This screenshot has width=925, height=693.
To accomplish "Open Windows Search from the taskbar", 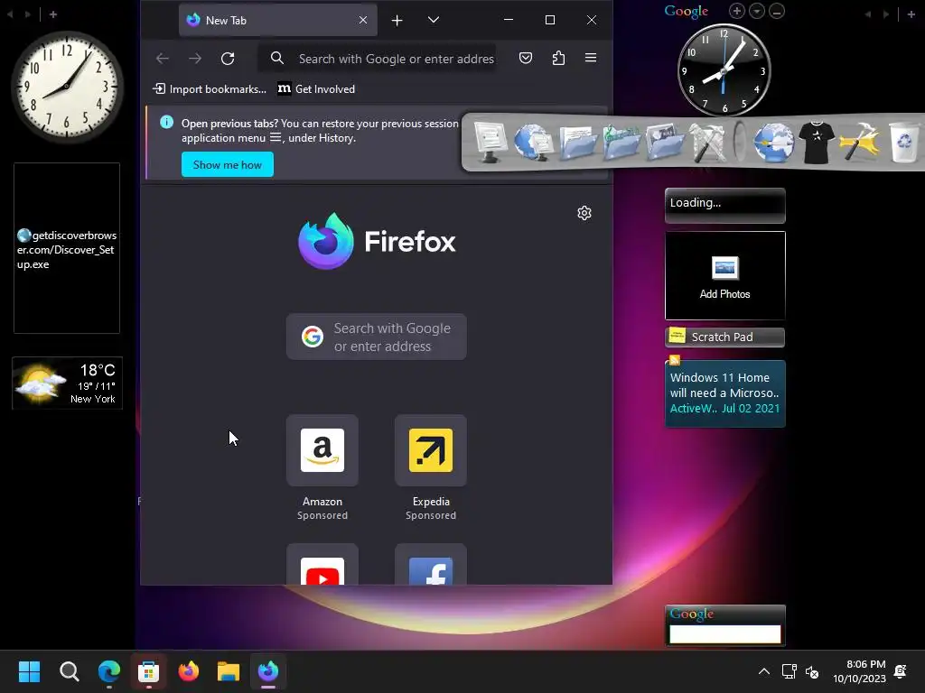I will click(x=69, y=671).
